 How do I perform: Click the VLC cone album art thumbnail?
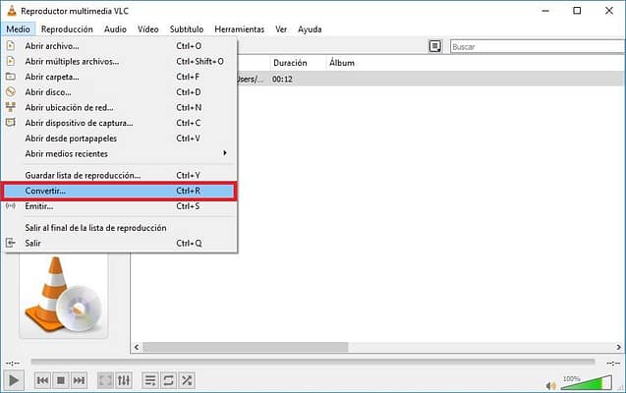64,296
